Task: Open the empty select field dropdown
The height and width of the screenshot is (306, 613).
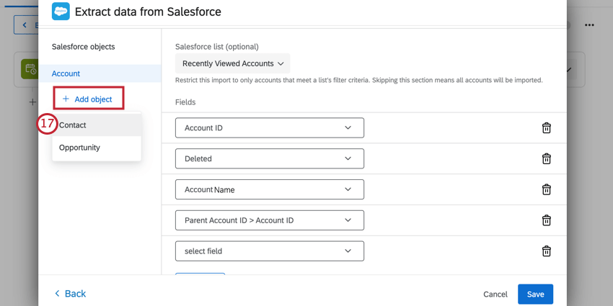Action: (x=270, y=251)
